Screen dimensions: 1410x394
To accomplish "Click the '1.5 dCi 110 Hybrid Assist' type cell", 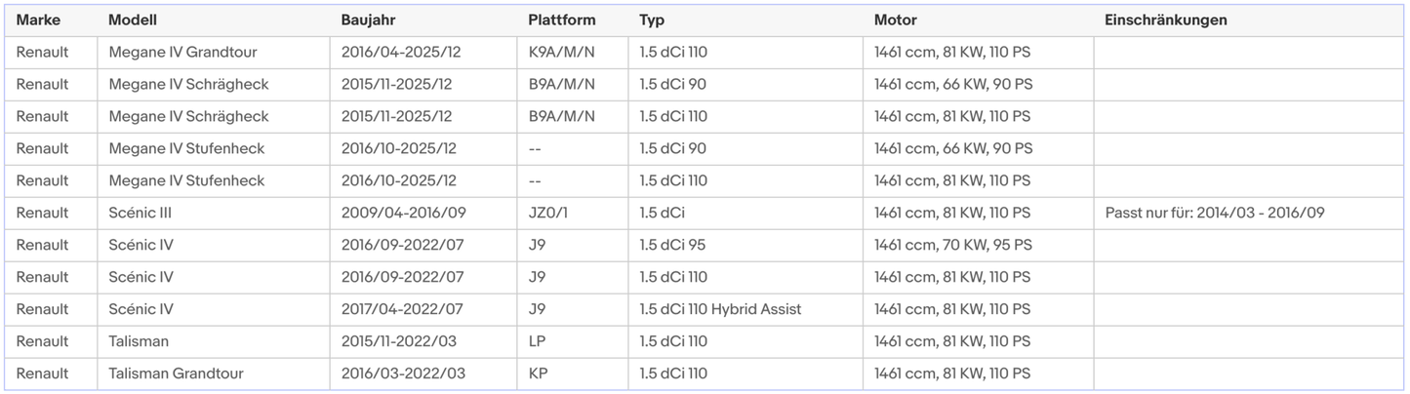I will [720, 309].
